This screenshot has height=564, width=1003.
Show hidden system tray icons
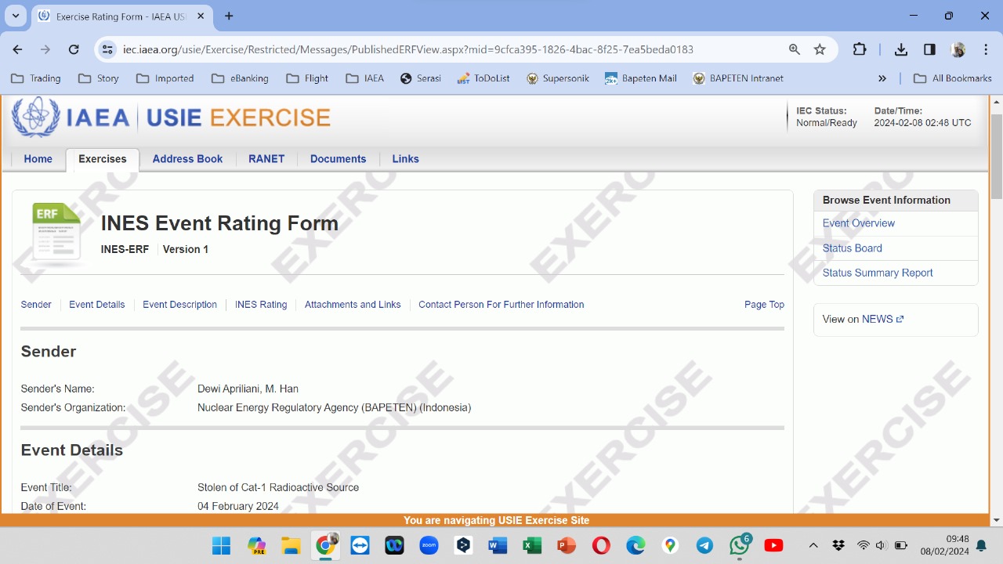click(813, 545)
